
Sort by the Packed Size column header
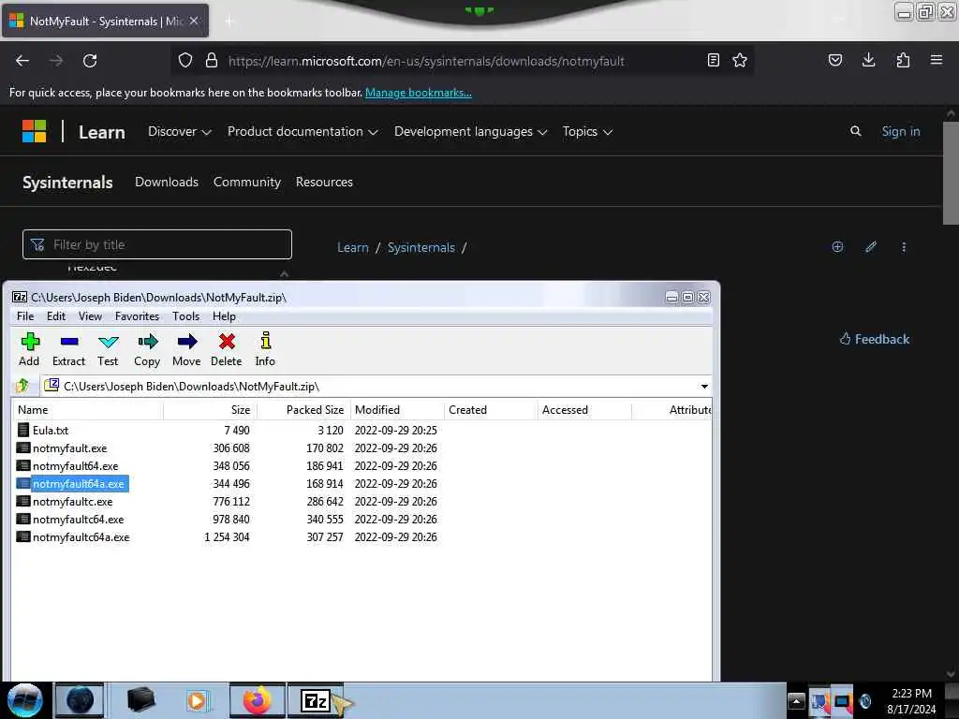[x=303, y=410]
